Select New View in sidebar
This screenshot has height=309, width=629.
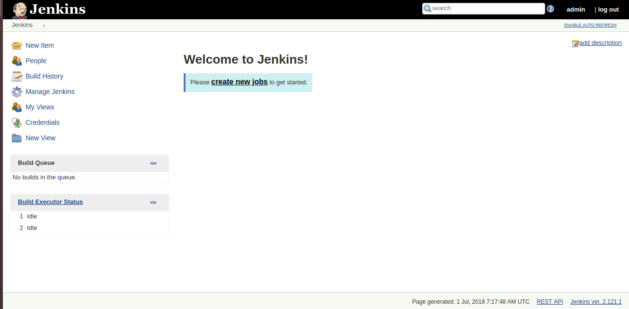pyautogui.click(x=40, y=138)
